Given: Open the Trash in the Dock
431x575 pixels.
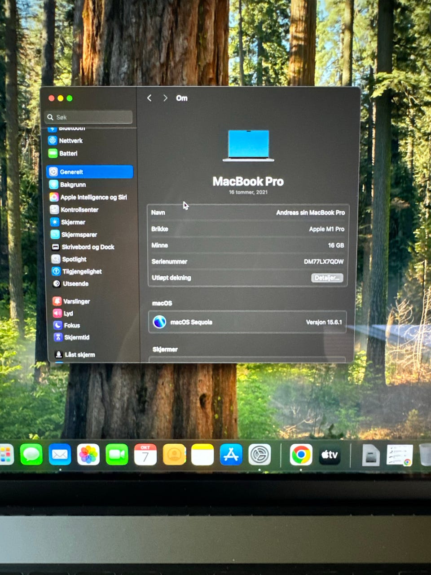Looking at the screenshot, I should point(425,455).
